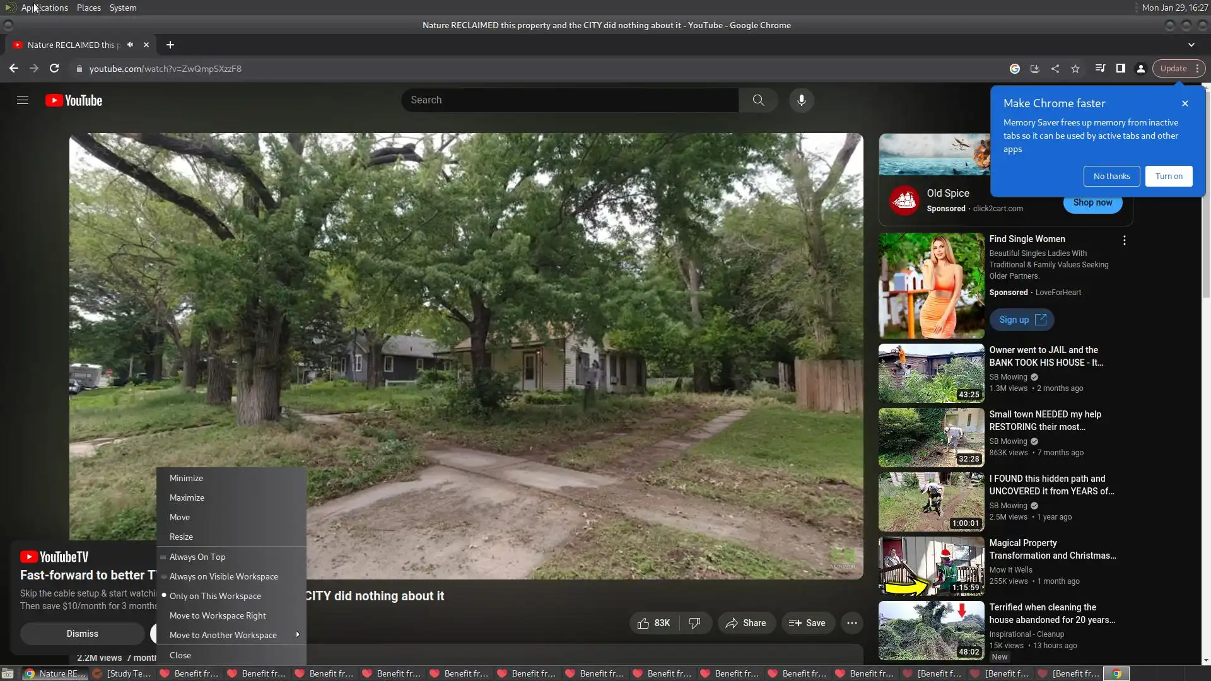Open the Owner went to JAIL video thumbnail
Screen dimensions: 1211x681
[x=931, y=373]
